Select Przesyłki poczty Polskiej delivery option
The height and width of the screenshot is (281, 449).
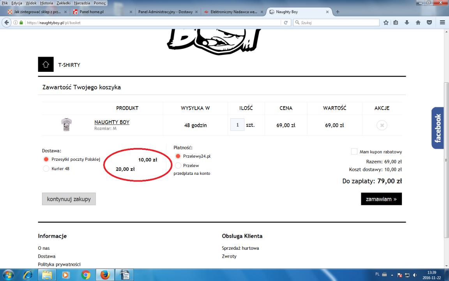(x=46, y=159)
